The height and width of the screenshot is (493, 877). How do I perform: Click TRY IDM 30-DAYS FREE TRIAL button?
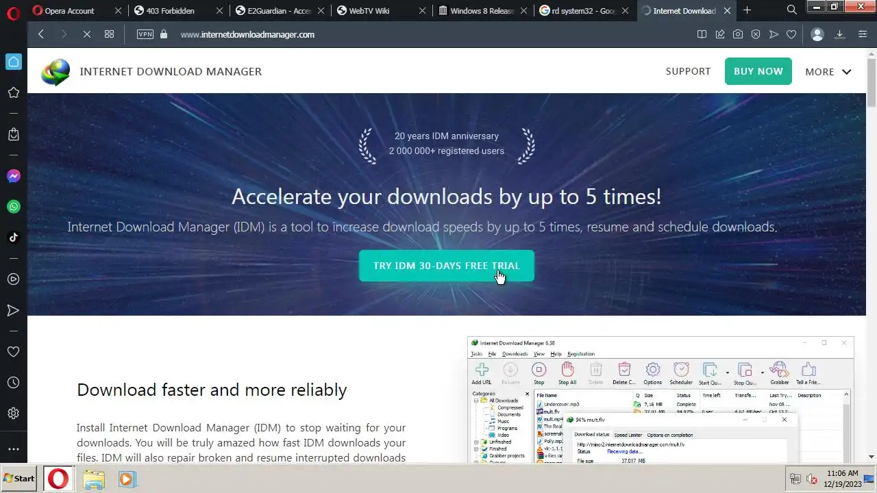click(x=447, y=266)
